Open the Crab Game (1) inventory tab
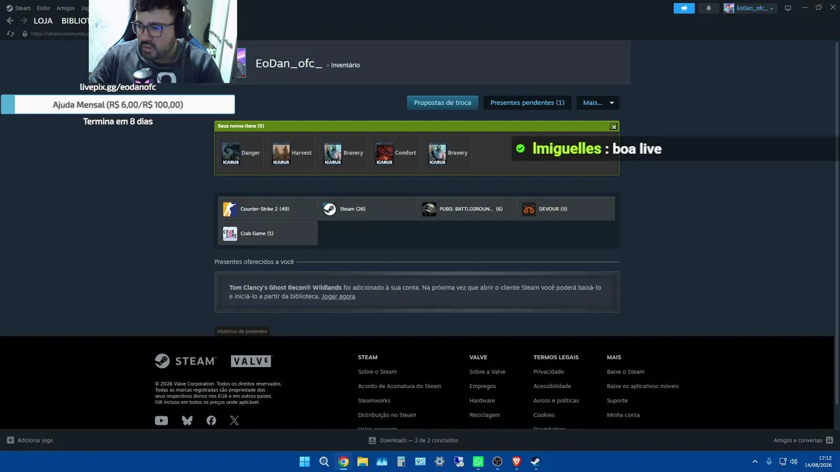 point(268,233)
